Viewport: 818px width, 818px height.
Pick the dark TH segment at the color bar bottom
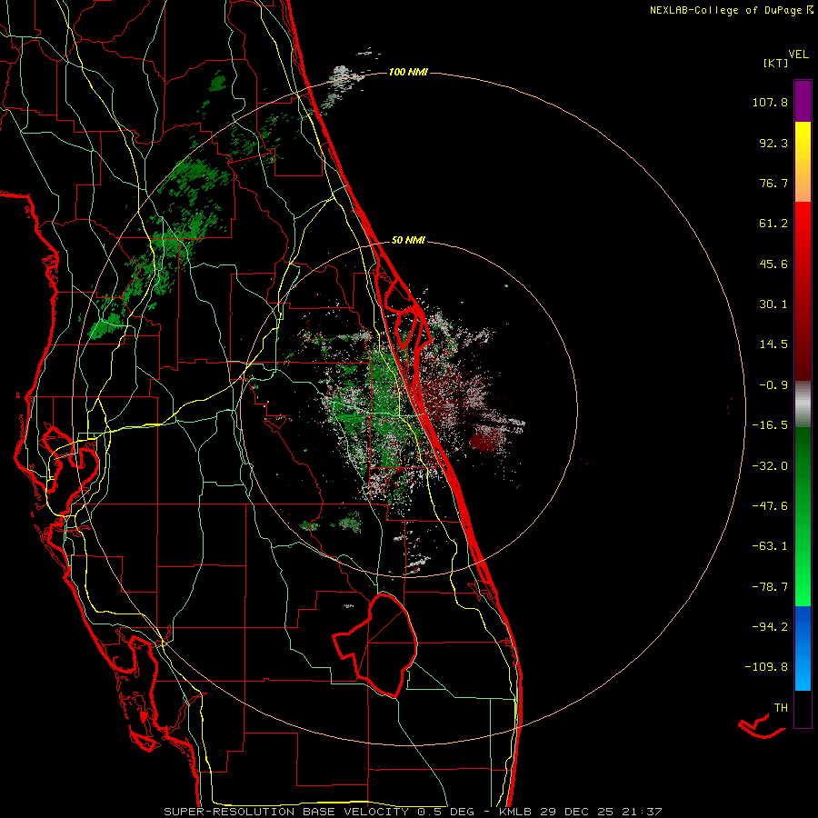803,708
